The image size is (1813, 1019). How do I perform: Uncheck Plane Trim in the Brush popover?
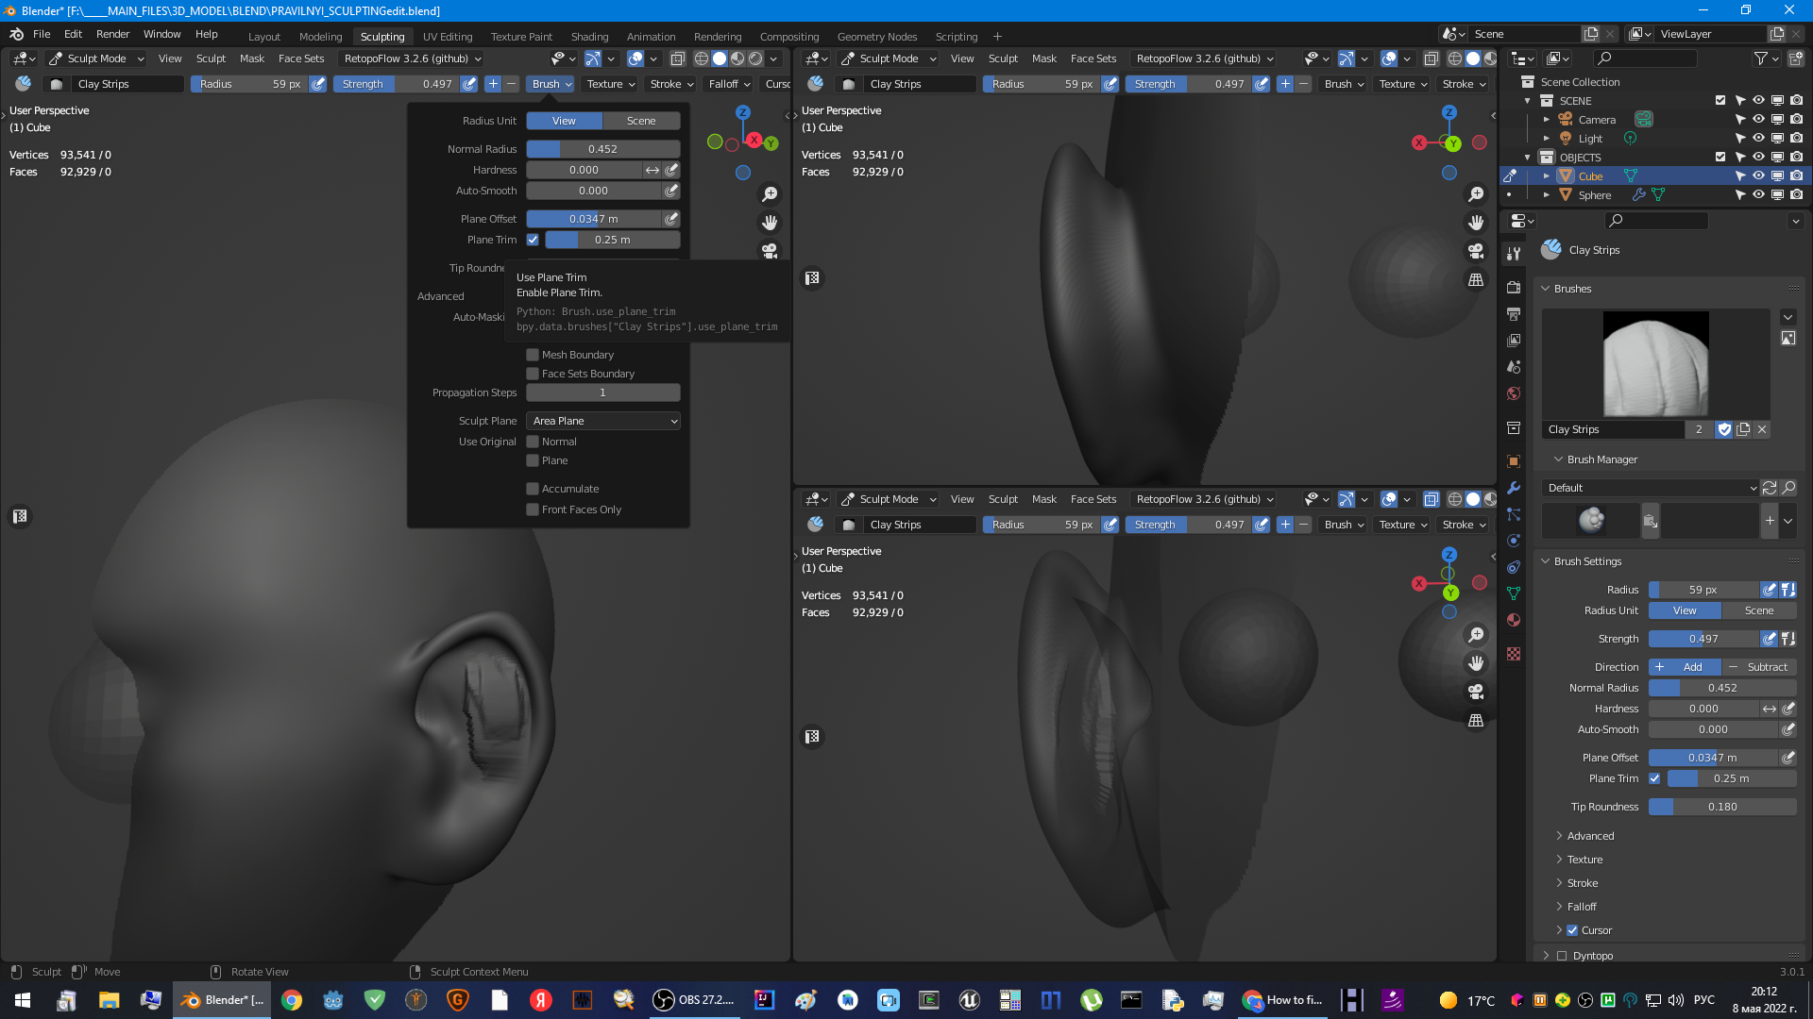pyautogui.click(x=533, y=240)
